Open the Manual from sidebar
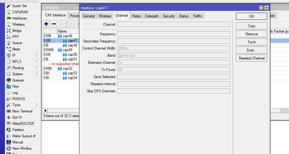The image size is (289, 154). click(18, 142)
